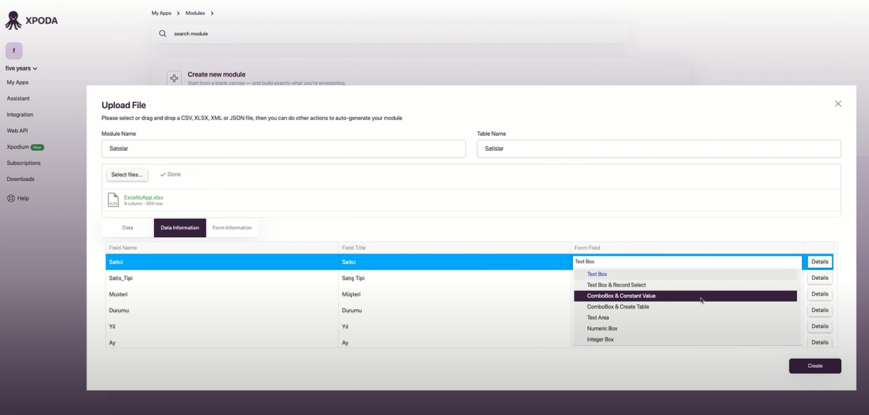Image resolution: width=869 pixels, height=415 pixels.
Task: Focus the Module Name input field
Action: [x=283, y=149]
